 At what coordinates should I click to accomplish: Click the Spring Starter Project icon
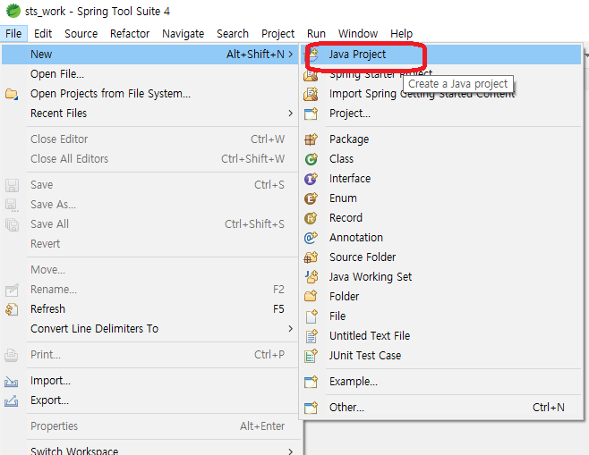tap(311, 75)
